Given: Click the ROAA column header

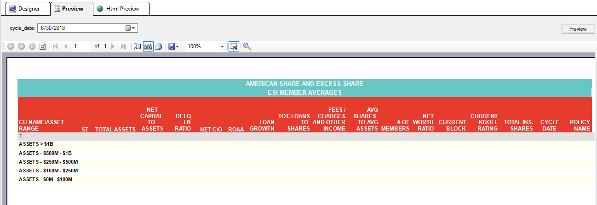Looking at the screenshot, I should click(x=236, y=130).
